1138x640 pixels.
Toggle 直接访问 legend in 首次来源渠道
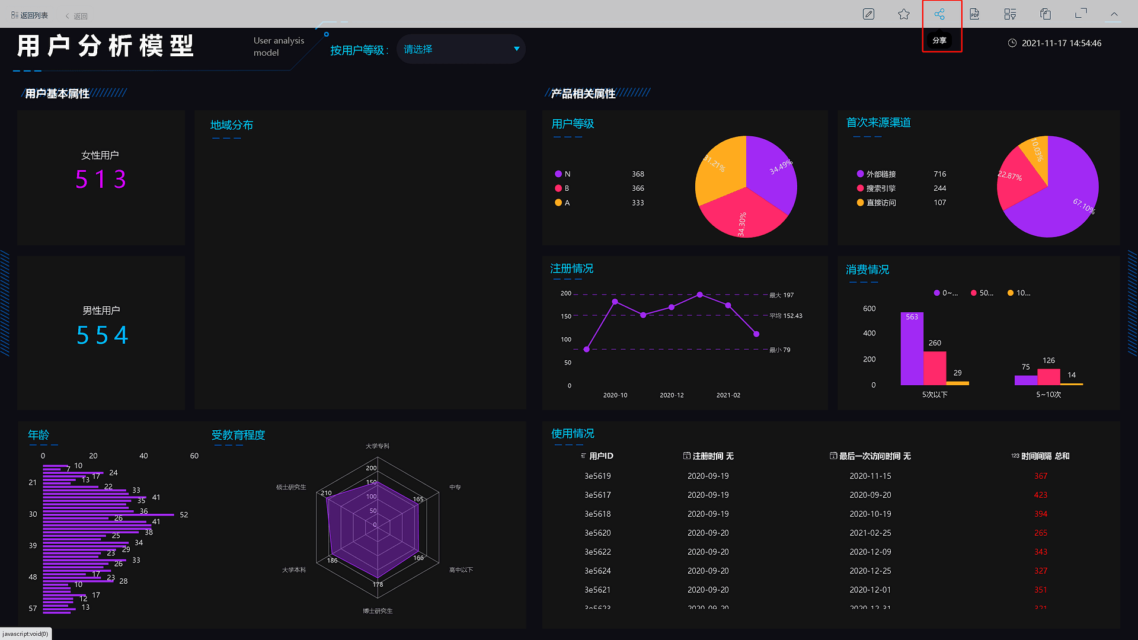pyautogui.click(x=876, y=203)
